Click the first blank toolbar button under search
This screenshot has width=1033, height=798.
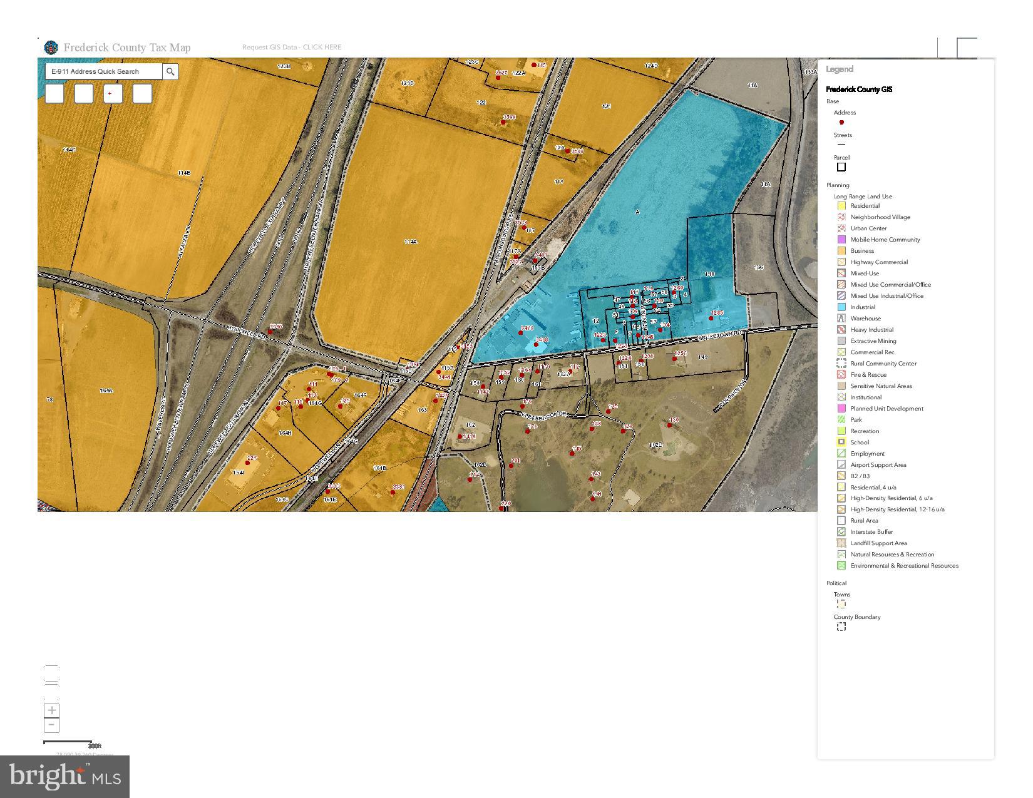pyautogui.click(x=54, y=94)
